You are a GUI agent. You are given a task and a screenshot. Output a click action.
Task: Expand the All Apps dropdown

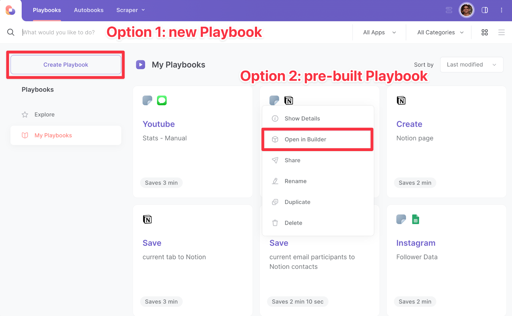point(379,32)
